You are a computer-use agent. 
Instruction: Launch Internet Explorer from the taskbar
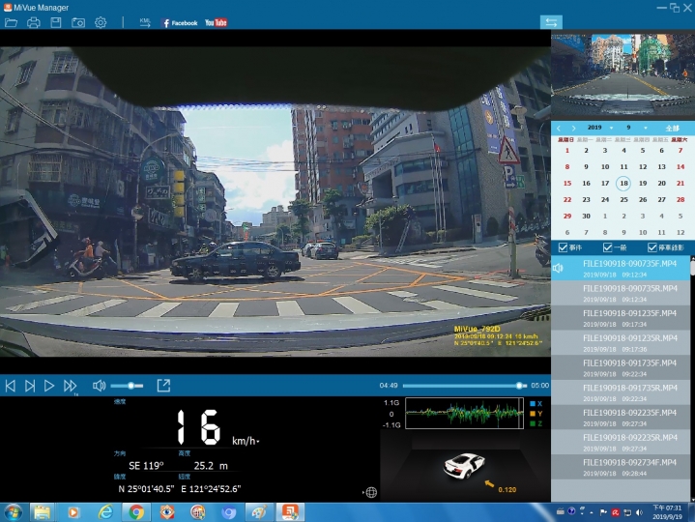[x=105, y=512]
